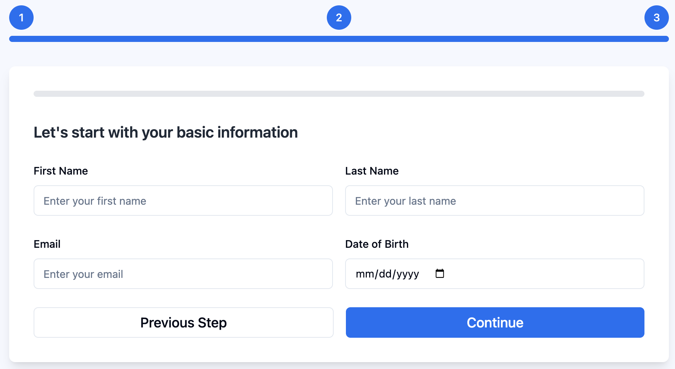This screenshot has width=675, height=369.
Task: Click the Email label text
Action: pos(47,244)
